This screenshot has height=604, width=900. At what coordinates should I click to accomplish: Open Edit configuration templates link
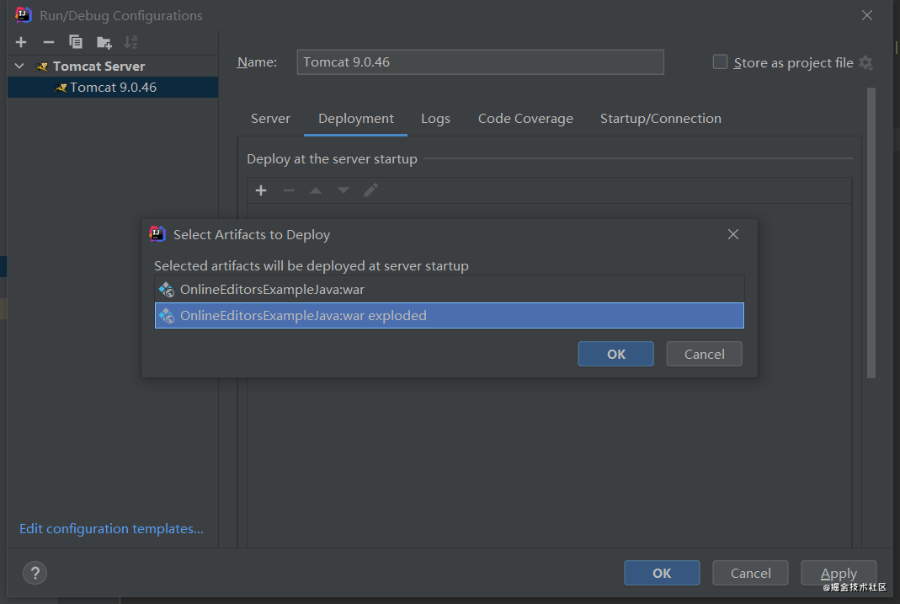111,529
